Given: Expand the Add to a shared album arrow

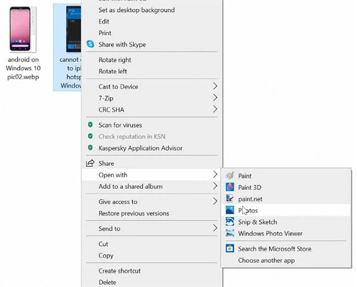Looking at the screenshot, I should tap(215, 186).
